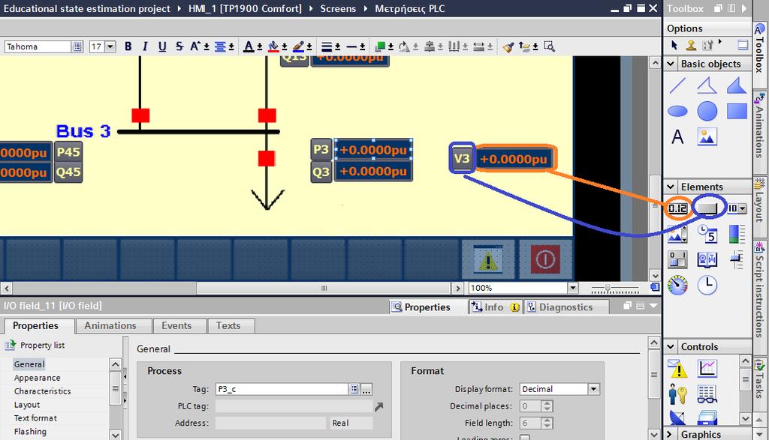The image size is (769, 440).
Task: Select the Circle basic object
Action: pos(707,111)
